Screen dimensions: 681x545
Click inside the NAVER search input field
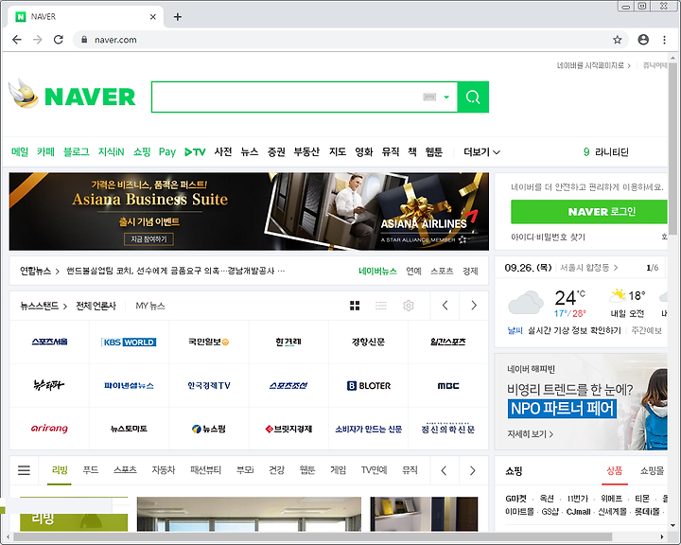287,97
